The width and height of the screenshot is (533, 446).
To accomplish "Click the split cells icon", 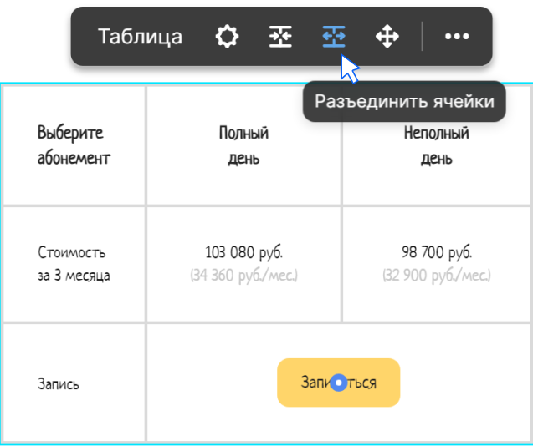I will pyautogui.click(x=334, y=36).
